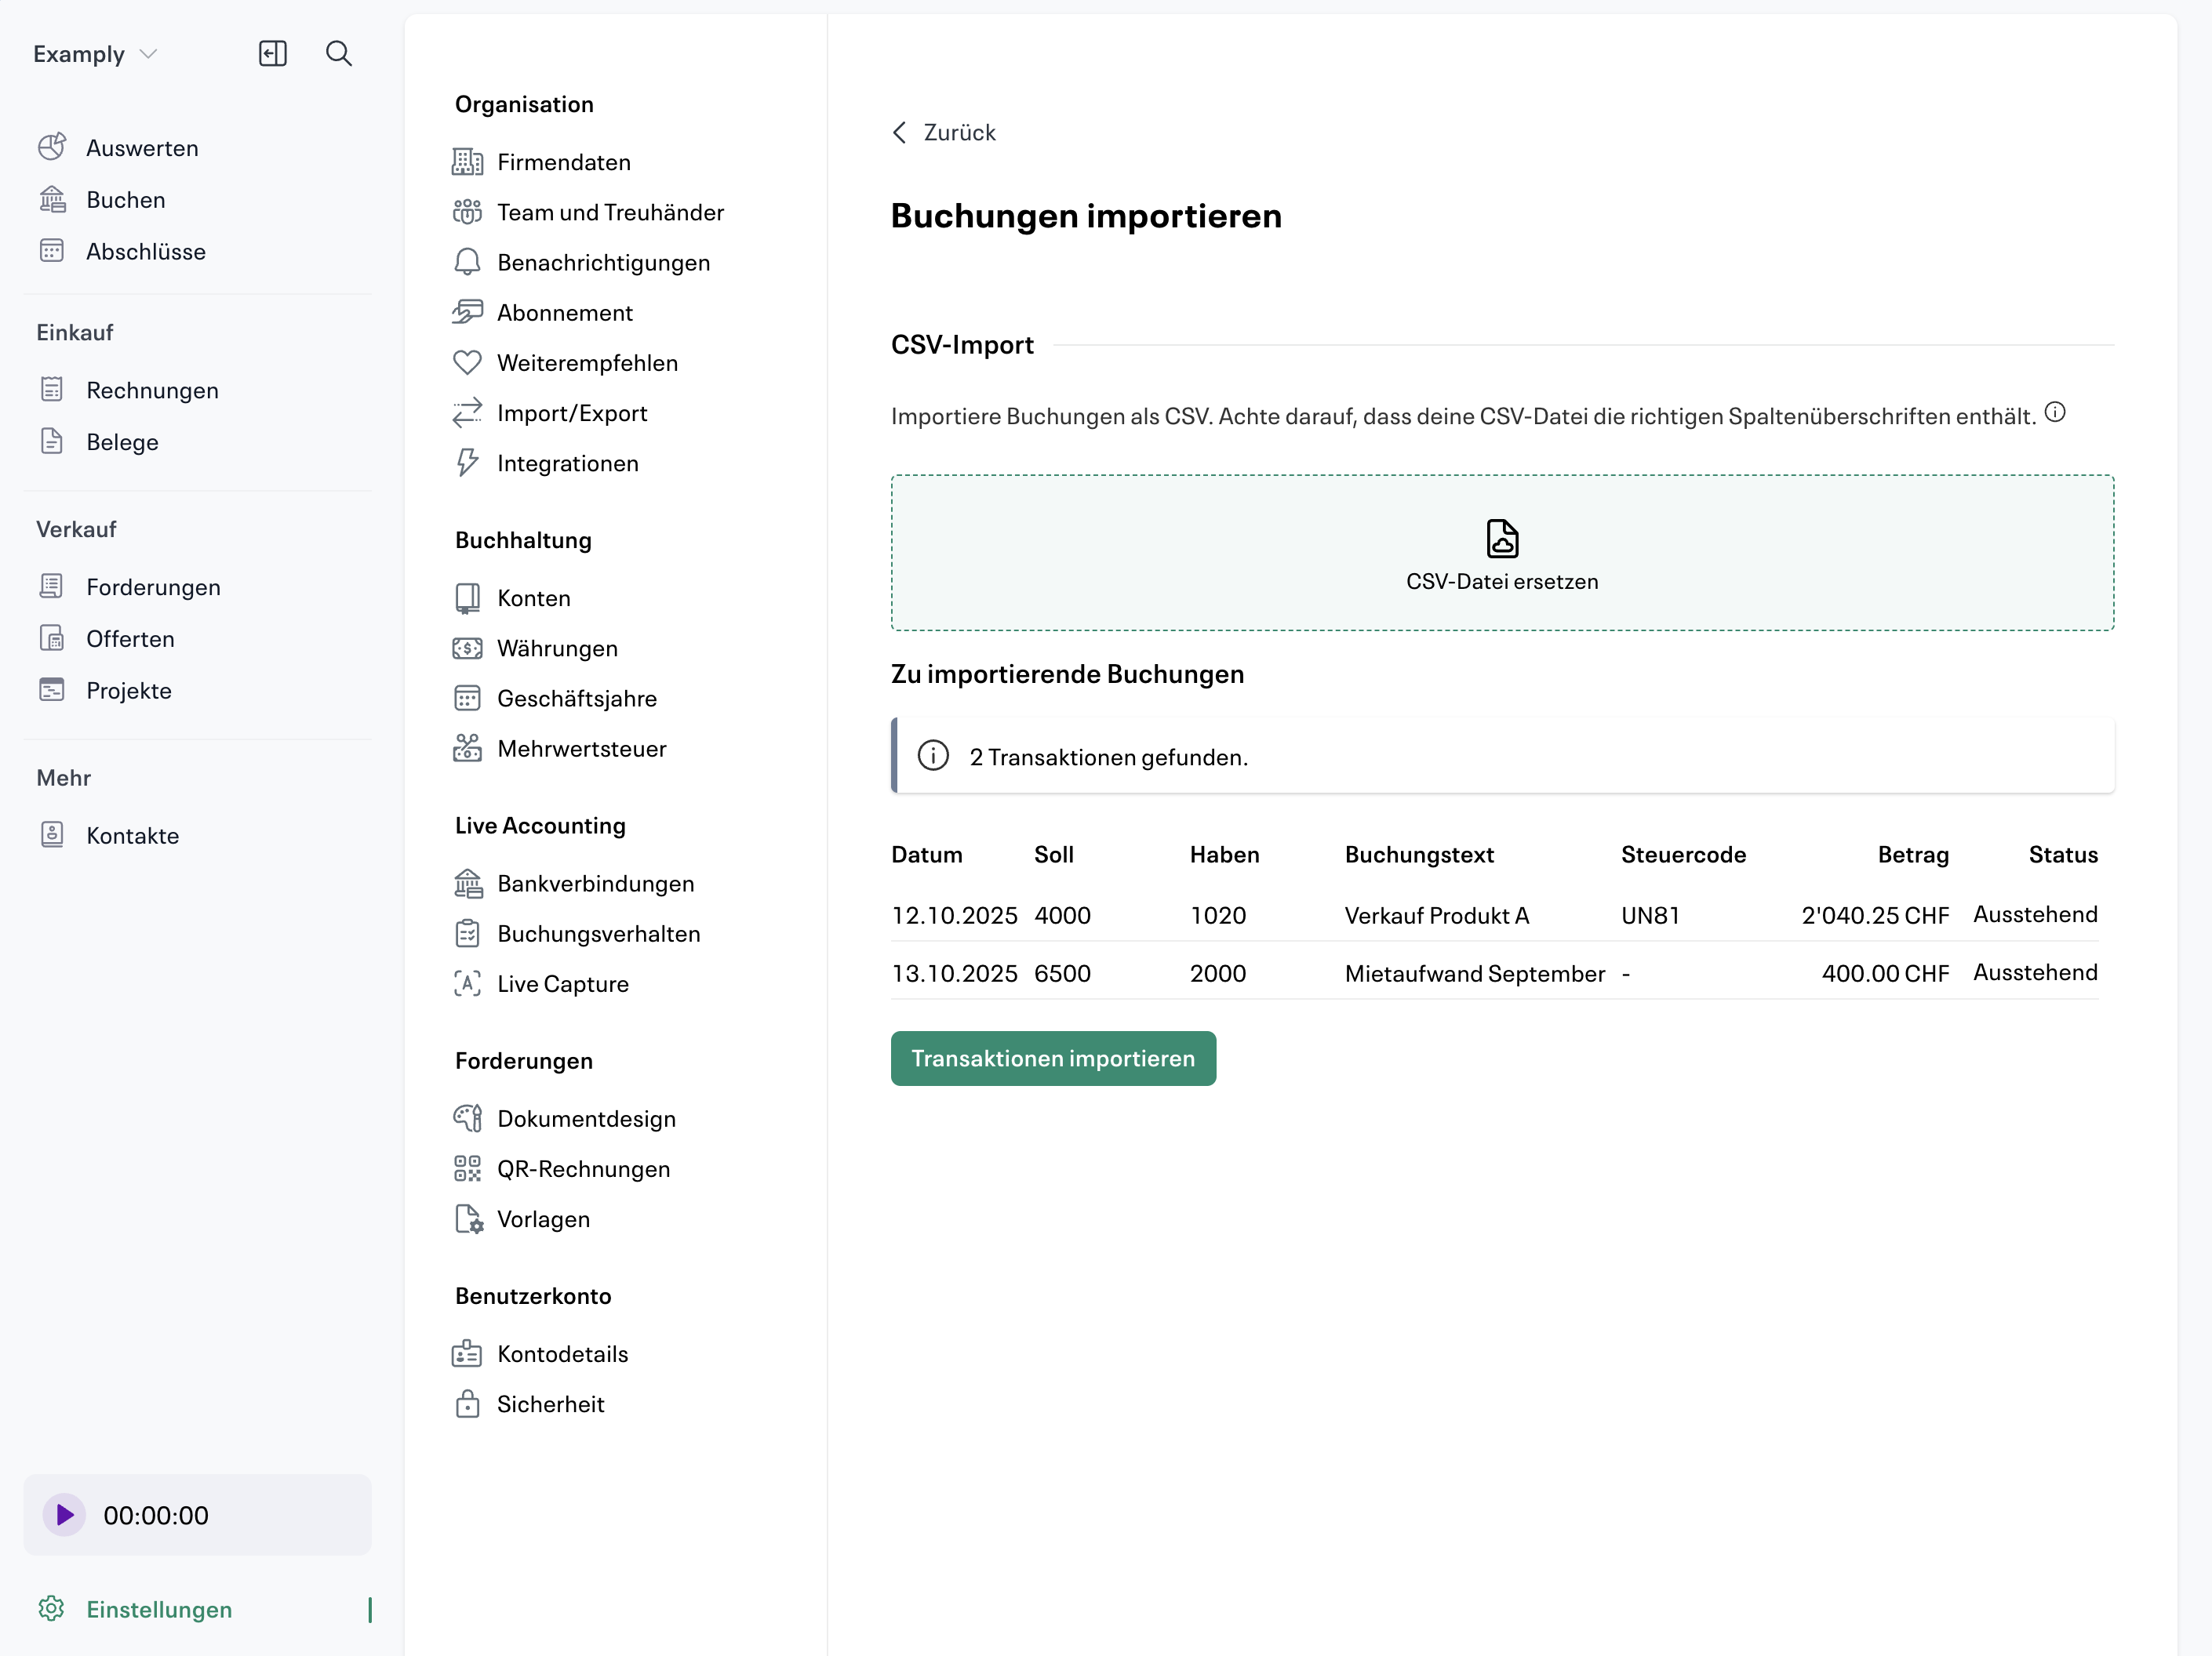Go back using the Zurück link

[941, 131]
